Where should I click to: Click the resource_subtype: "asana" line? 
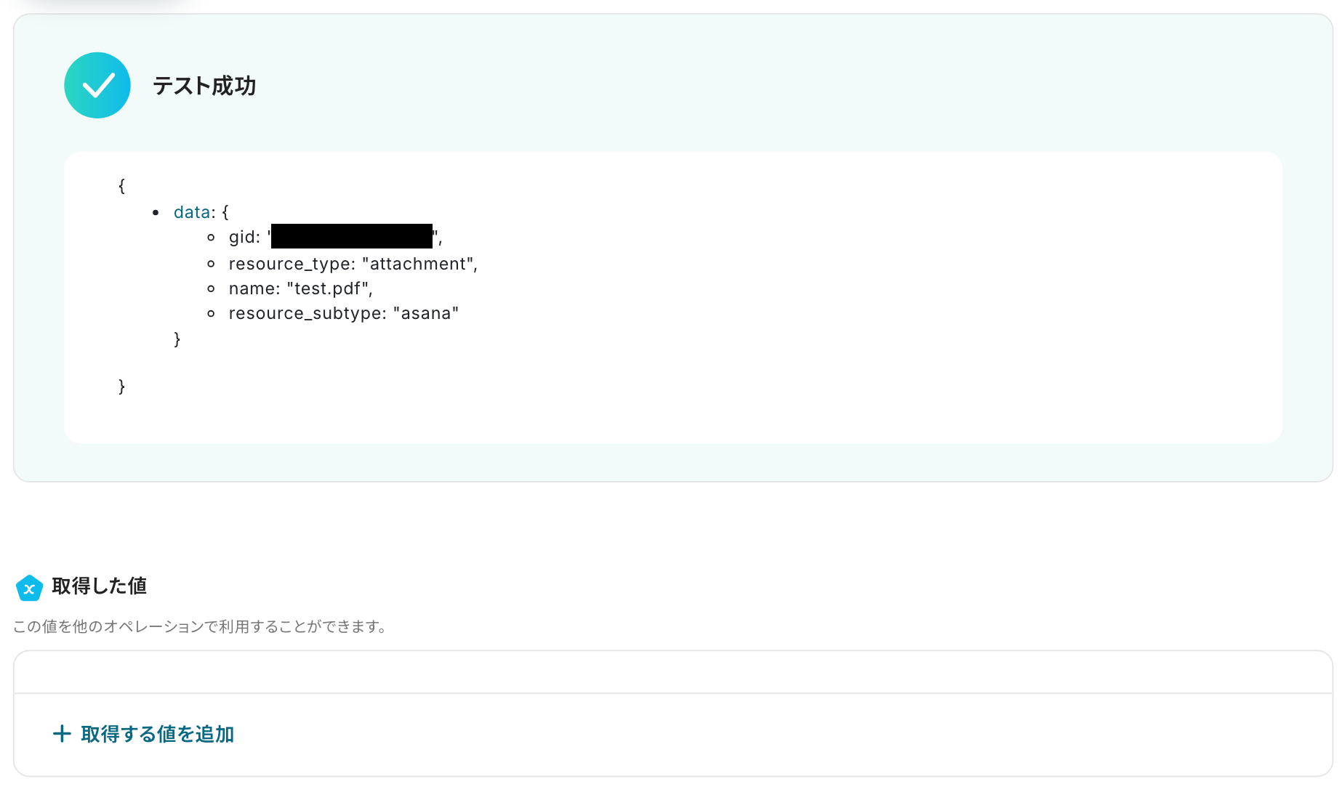click(343, 313)
